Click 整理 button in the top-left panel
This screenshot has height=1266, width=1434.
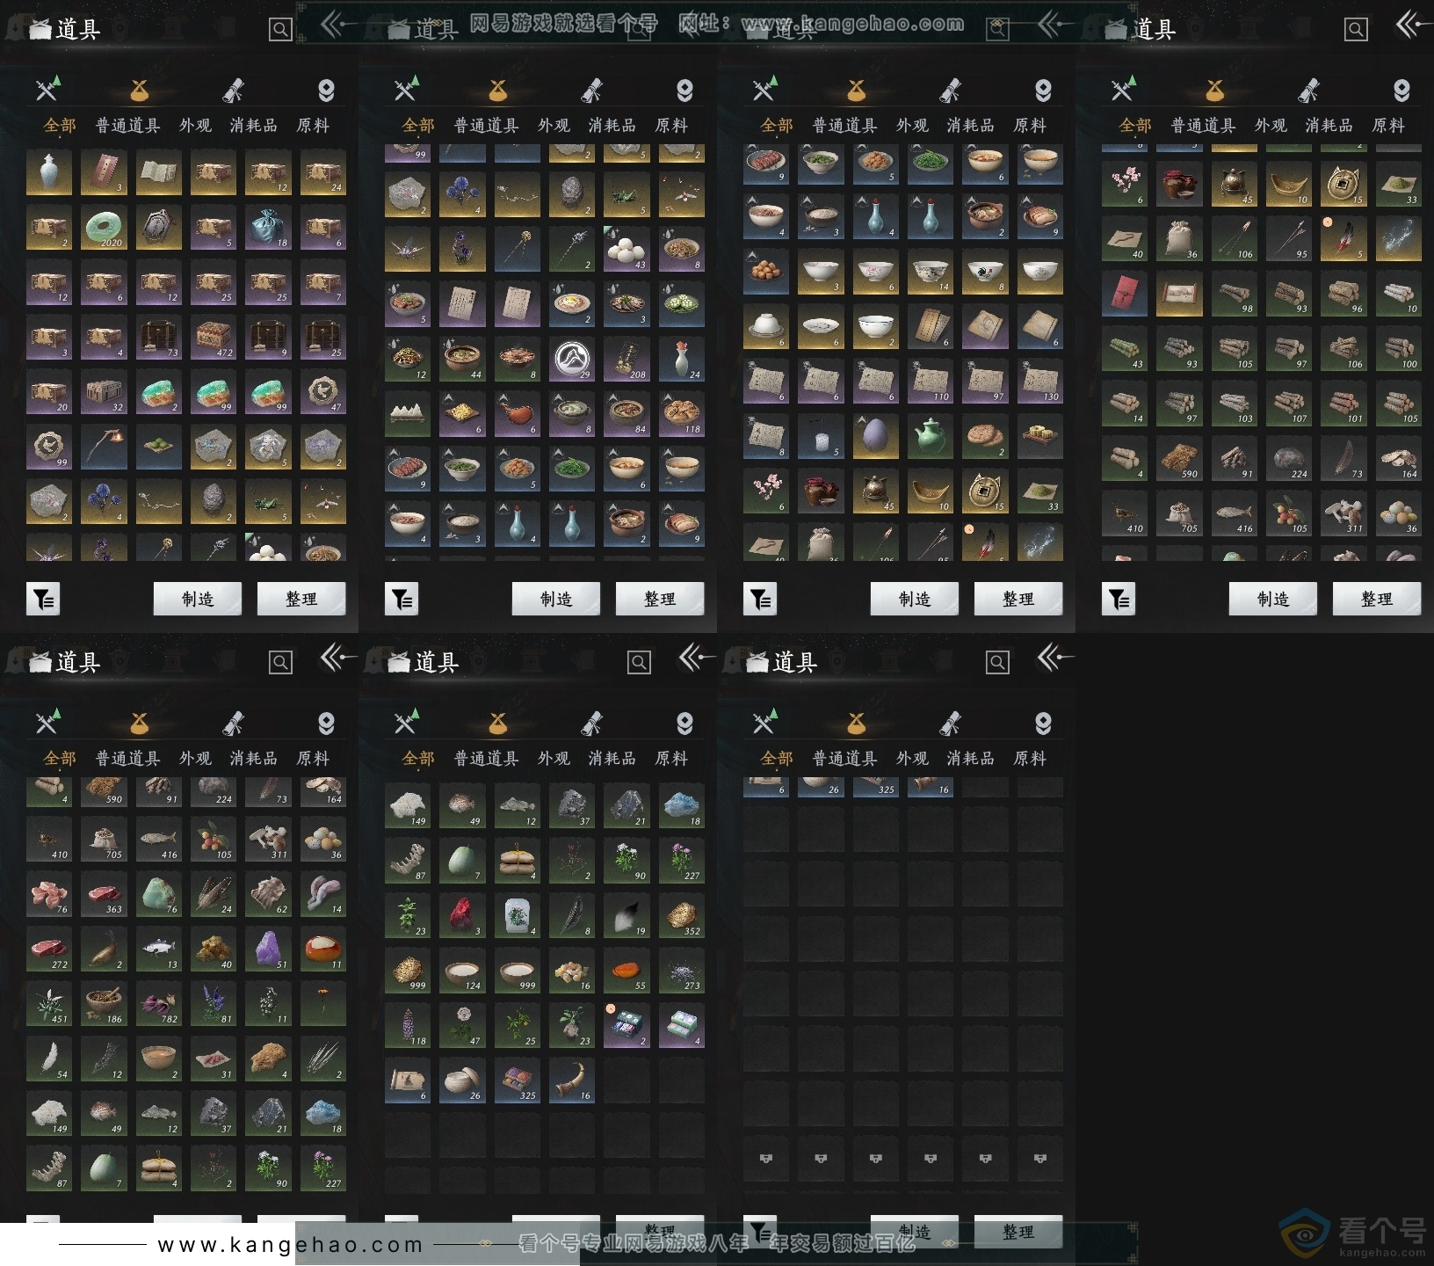(301, 599)
